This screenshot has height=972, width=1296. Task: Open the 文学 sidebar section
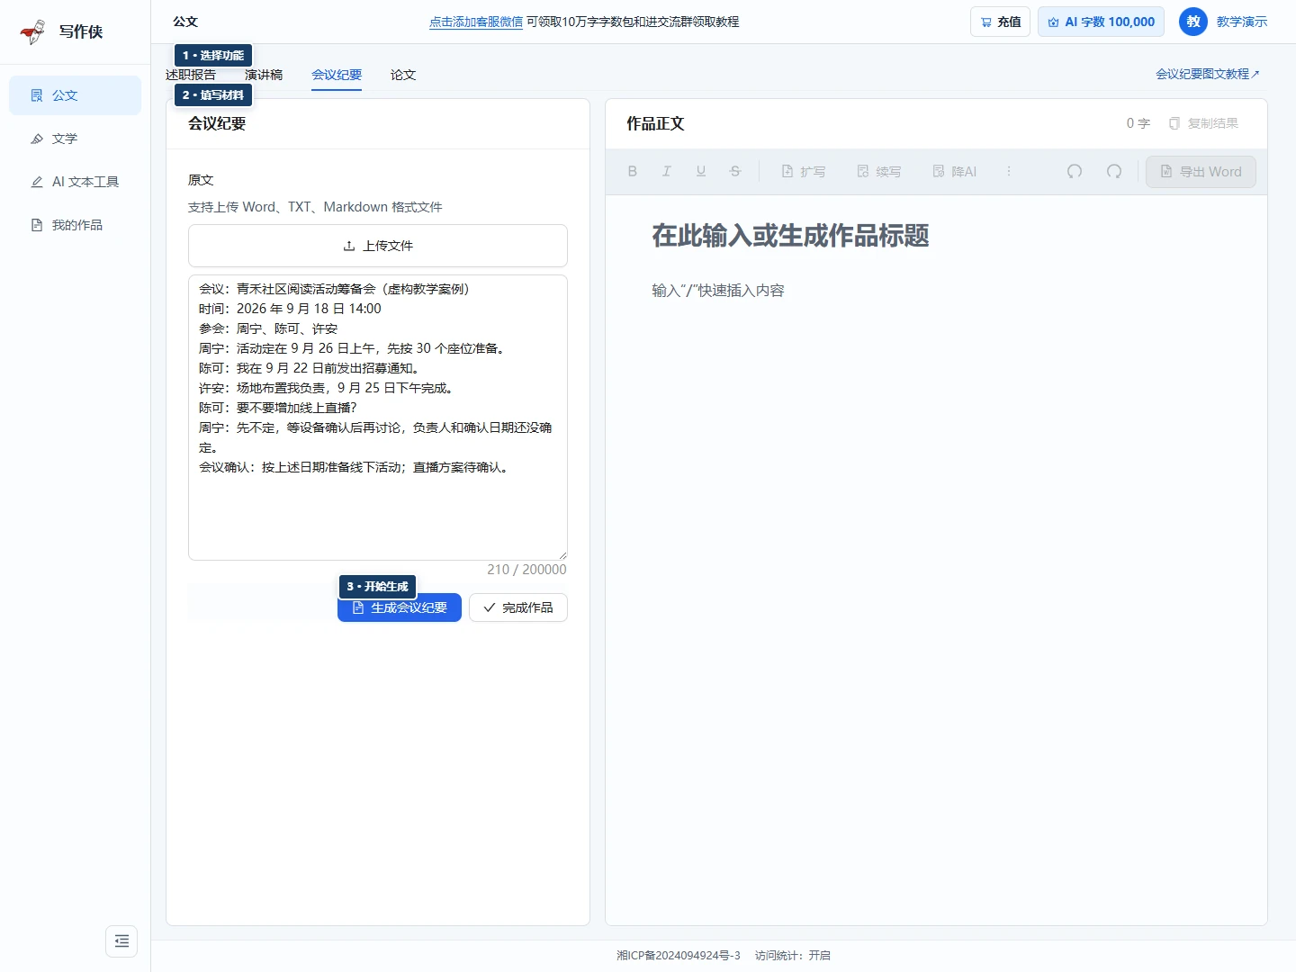(75, 139)
